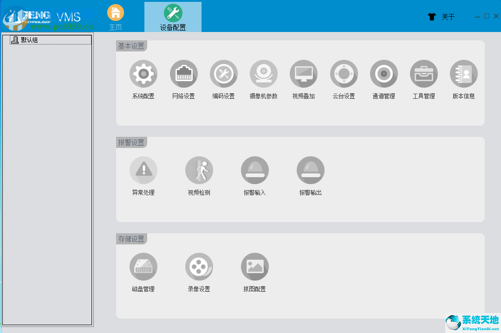Click the 报警设置 section header
501x333 pixels.
131,142
